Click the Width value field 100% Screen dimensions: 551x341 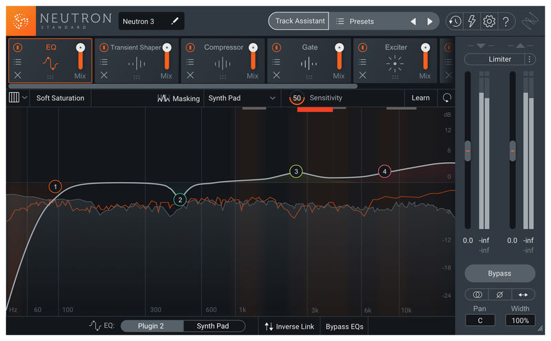(520, 320)
